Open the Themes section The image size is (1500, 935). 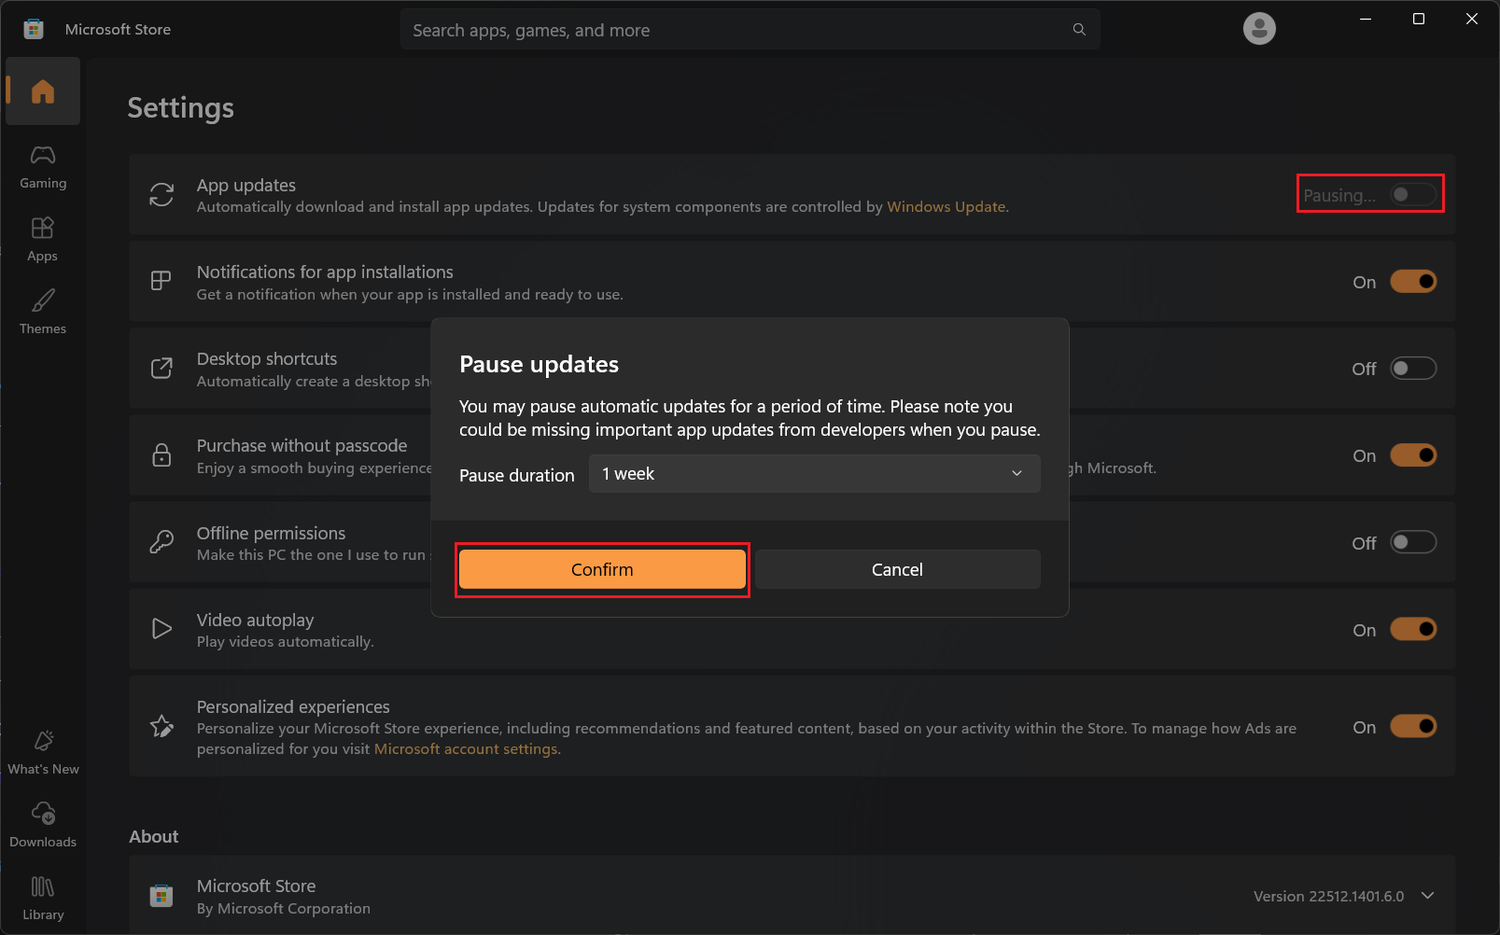pyautogui.click(x=43, y=313)
